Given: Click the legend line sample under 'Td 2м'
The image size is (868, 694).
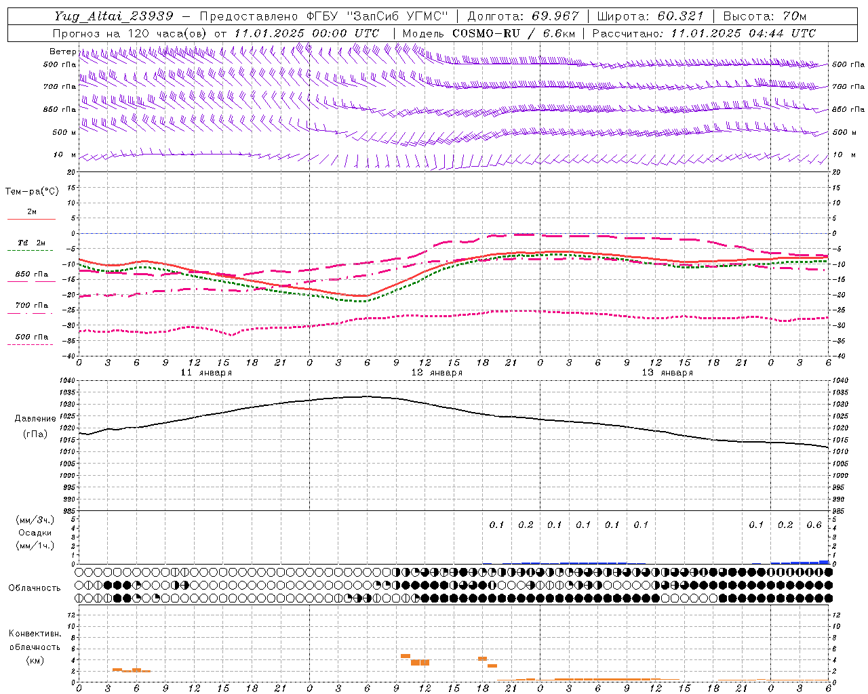Looking at the screenshot, I should click(30, 250).
